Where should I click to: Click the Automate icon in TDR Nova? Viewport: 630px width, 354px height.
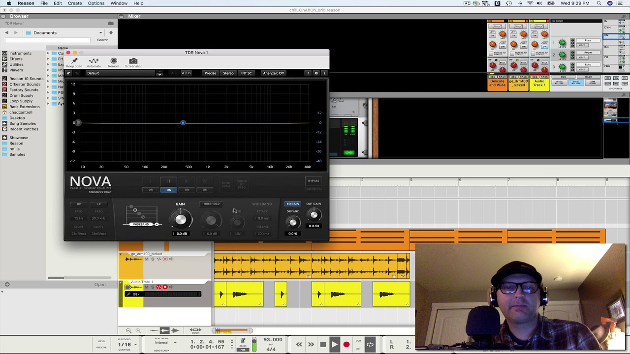coord(94,61)
